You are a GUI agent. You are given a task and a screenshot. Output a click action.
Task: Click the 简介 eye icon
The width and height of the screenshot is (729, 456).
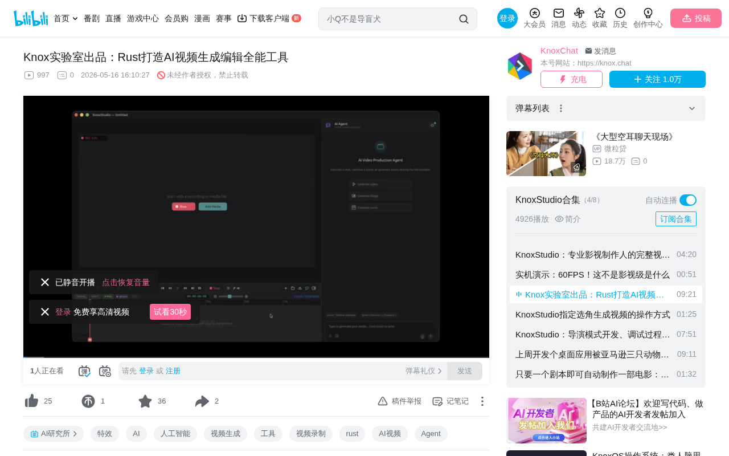tap(559, 219)
